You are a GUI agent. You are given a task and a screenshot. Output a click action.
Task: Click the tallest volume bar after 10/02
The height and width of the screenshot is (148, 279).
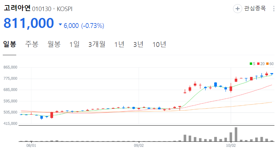236,134
